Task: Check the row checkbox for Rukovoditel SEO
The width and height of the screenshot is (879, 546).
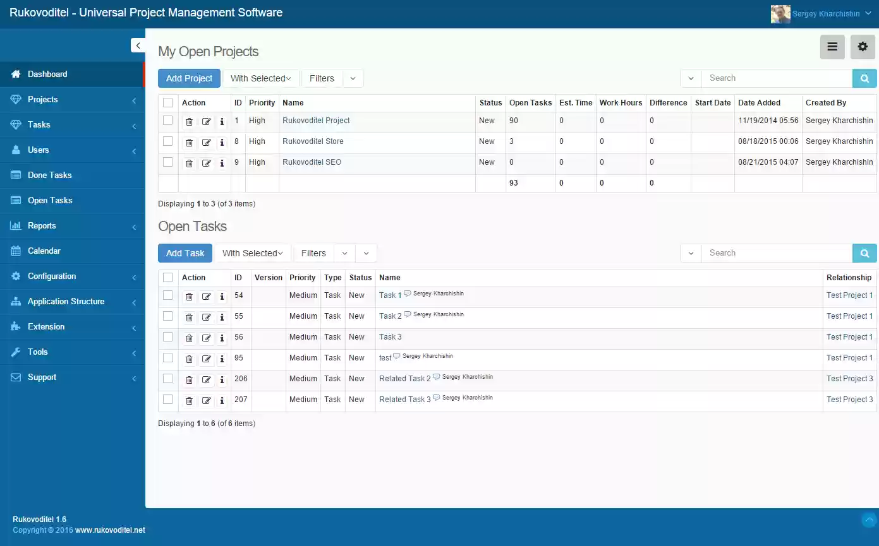Action: 168,162
